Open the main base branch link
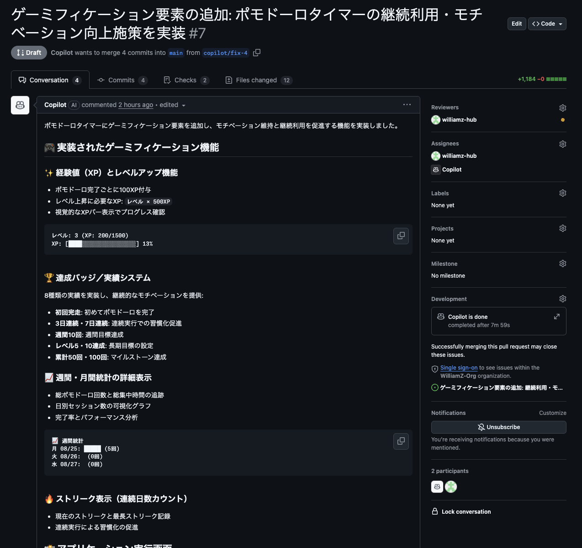The image size is (582, 548). pos(176,53)
